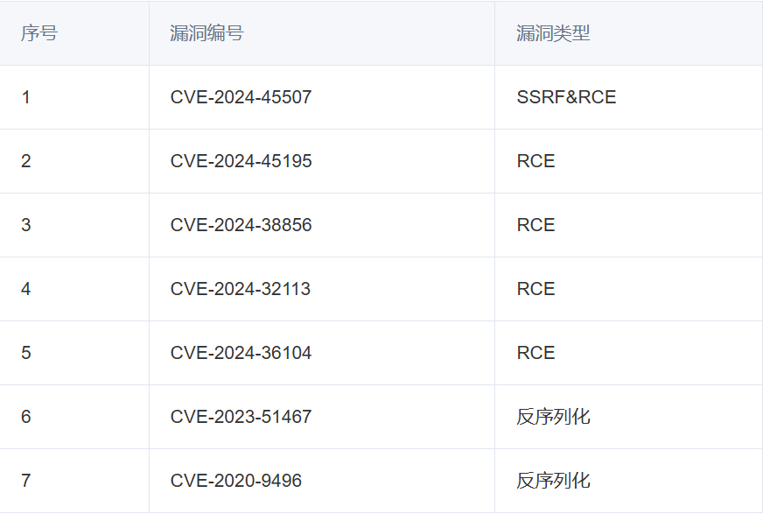Select the CVE-2024-38856 cell
Image resolution: width=763 pixels, height=514 pixels.
pos(322,225)
